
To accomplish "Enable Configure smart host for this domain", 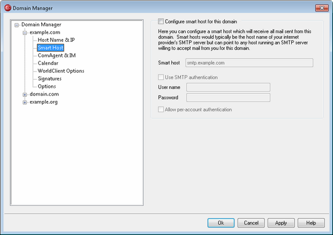I will point(160,21).
